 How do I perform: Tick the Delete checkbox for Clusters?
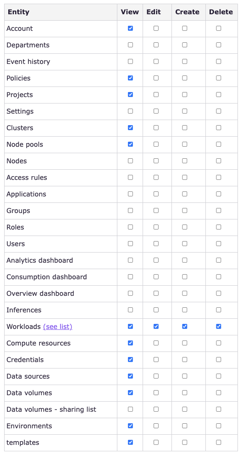pos(219,128)
